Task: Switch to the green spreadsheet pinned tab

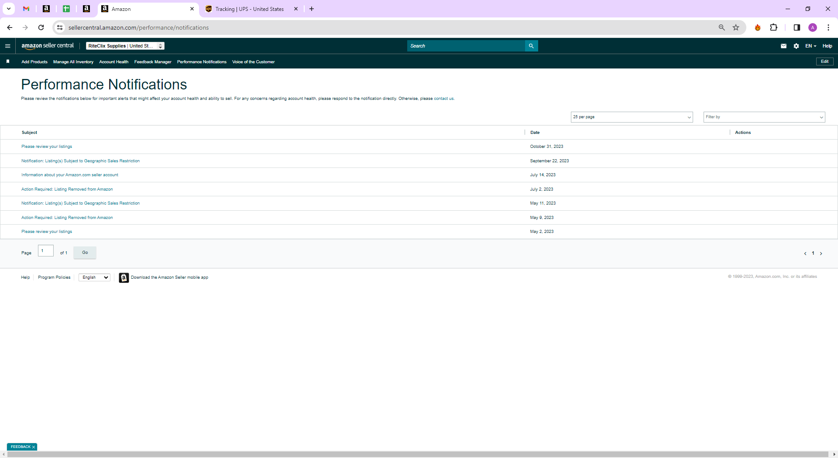Action: tap(66, 9)
